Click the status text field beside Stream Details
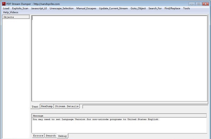 click(x=145, y=107)
